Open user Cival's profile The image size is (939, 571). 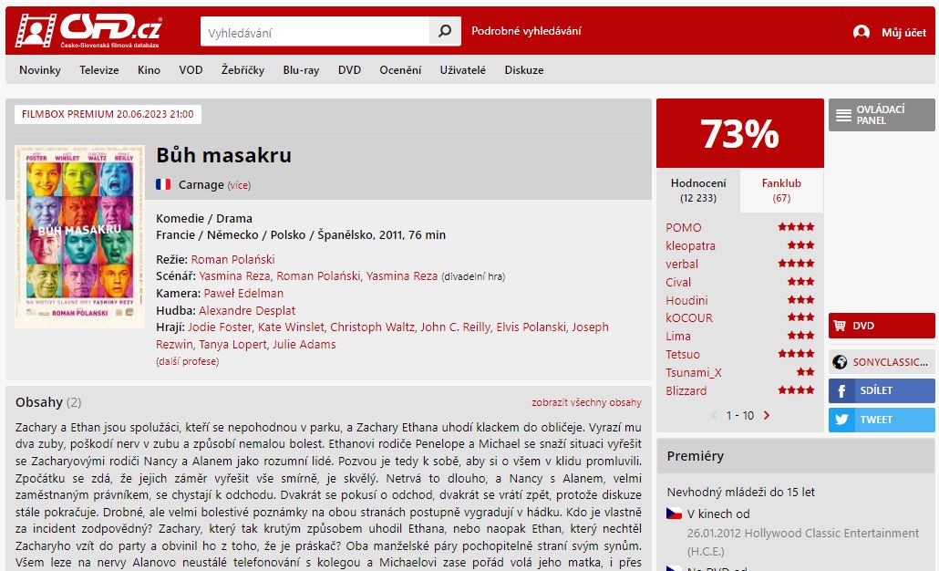coord(678,282)
